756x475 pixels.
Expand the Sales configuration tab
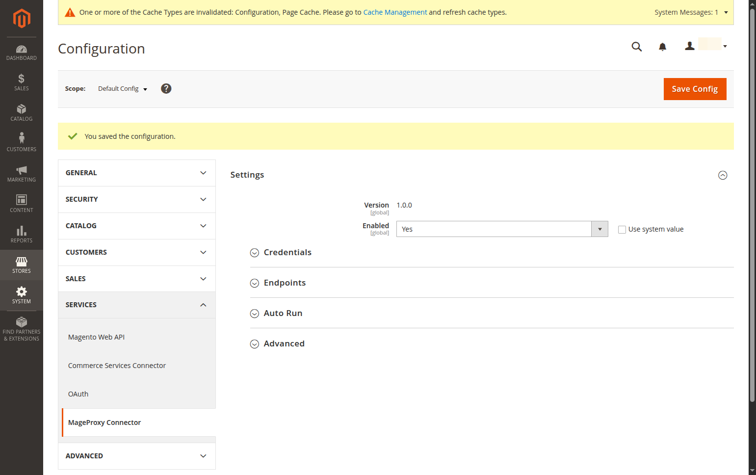point(137,279)
